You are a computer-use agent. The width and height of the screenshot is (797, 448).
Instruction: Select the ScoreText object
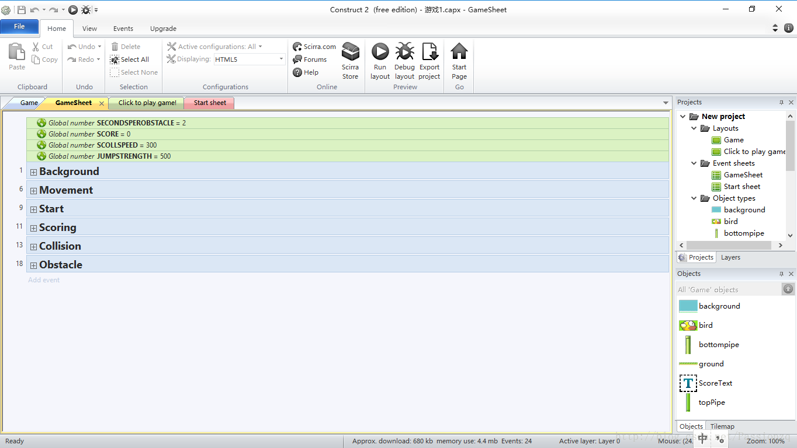[x=706, y=383]
